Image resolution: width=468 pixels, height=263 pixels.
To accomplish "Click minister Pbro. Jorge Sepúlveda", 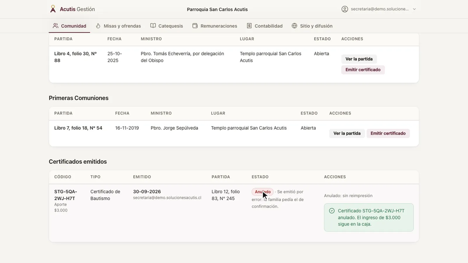I will click(174, 128).
